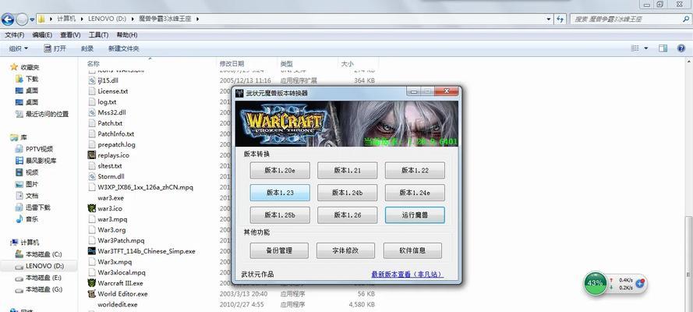Select the Mss32.dll file icon
Image resolution: width=693 pixels, height=312 pixels.
[x=91, y=112]
